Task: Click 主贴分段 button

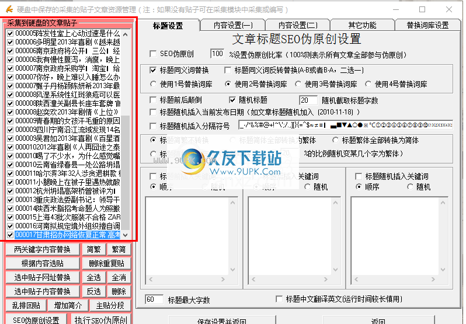Action: (x=110, y=305)
